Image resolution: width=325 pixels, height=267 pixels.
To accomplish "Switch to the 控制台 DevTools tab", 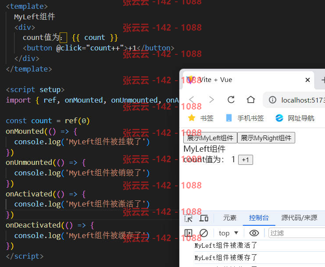I will (x=259, y=218).
